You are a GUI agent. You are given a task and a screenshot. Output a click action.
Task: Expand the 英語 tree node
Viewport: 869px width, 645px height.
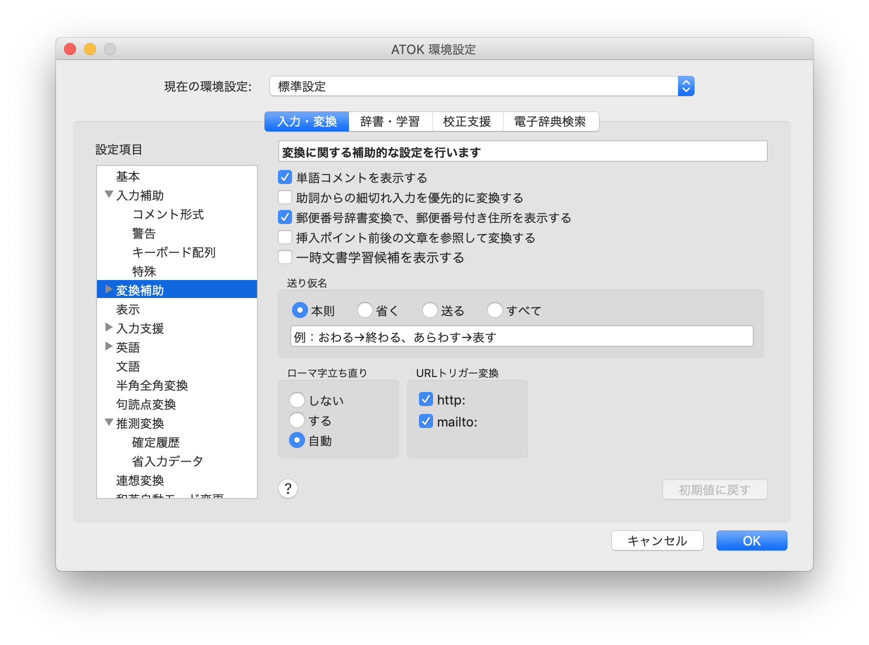(x=108, y=346)
